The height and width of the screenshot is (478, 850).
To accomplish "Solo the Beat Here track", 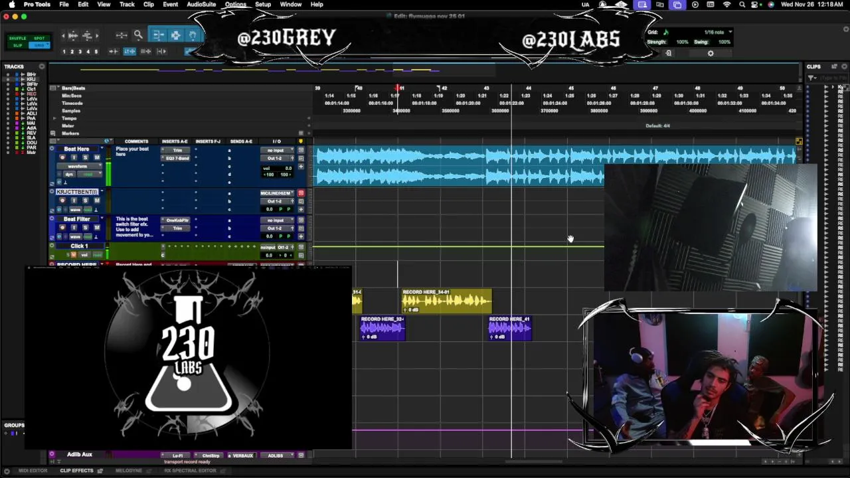I will click(x=85, y=157).
